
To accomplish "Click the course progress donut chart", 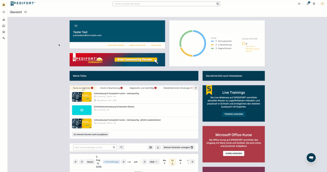I will [x=193, y=43].
